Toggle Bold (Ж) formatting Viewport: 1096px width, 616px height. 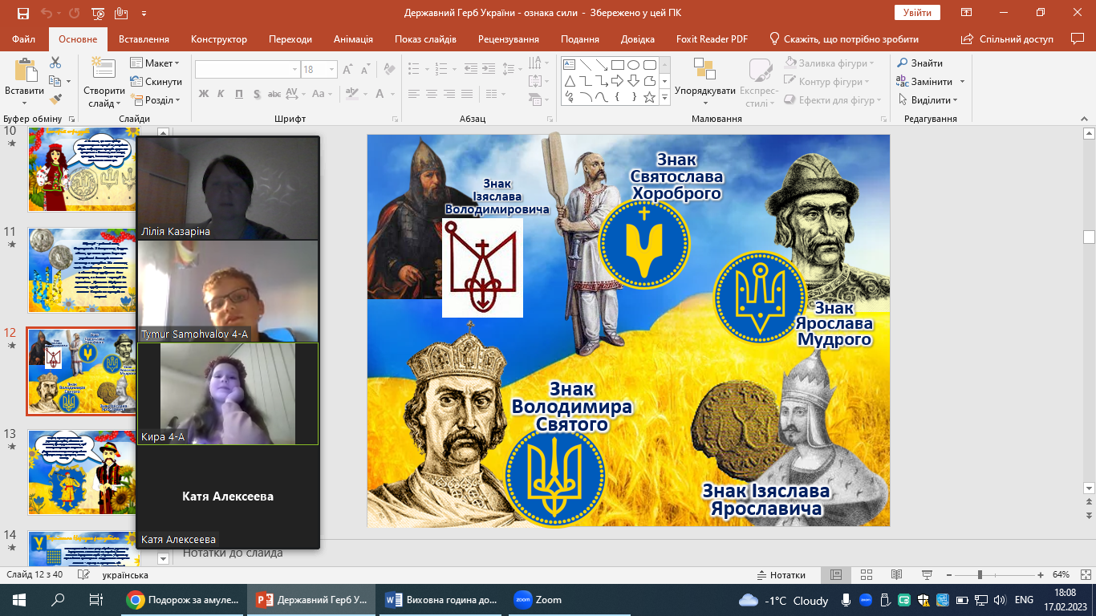[203, 94]
